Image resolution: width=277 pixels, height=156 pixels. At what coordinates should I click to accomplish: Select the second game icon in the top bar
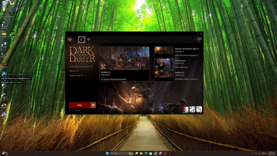89,40
